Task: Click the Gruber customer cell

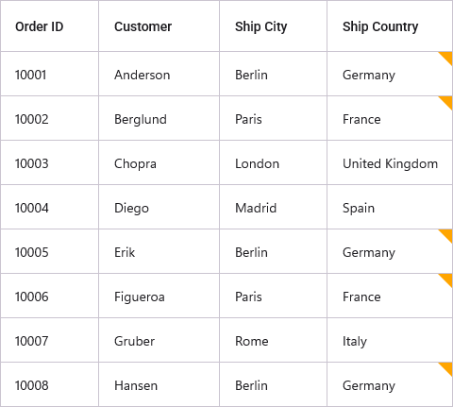Action: (x=159, y=340)
